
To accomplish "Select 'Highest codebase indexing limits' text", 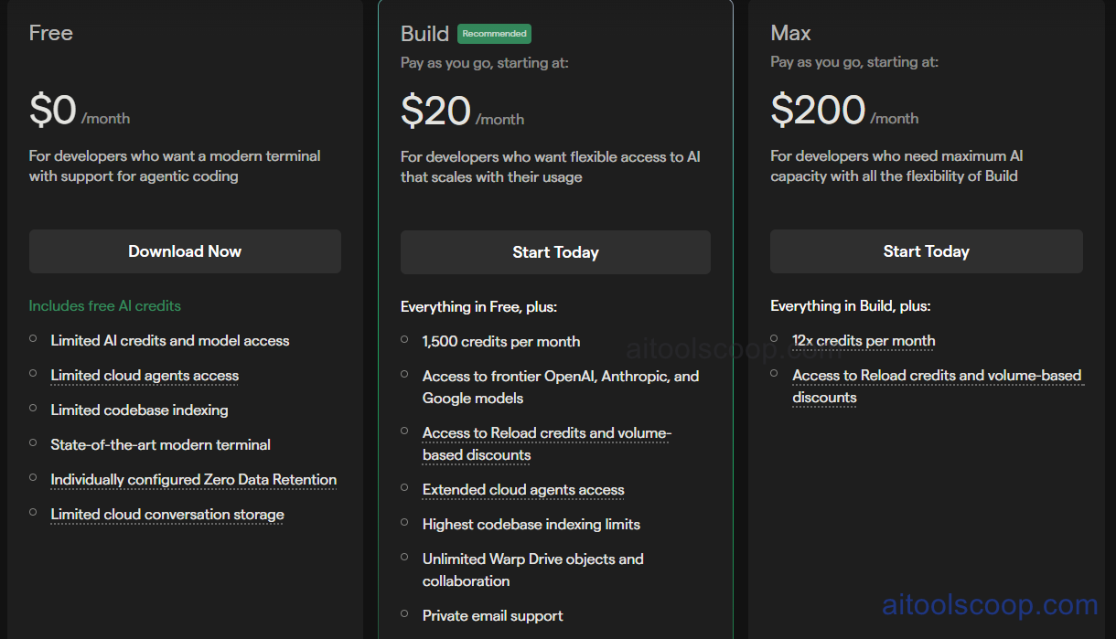I will (x=531, y=525).
